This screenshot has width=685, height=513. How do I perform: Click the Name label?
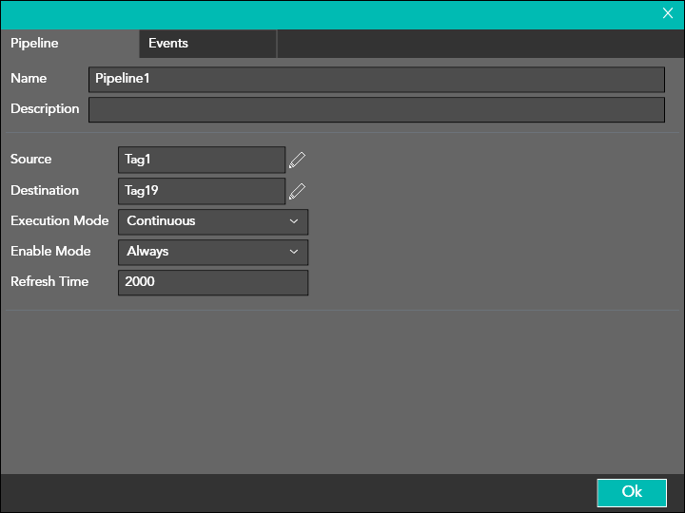[x=29, y=79]
